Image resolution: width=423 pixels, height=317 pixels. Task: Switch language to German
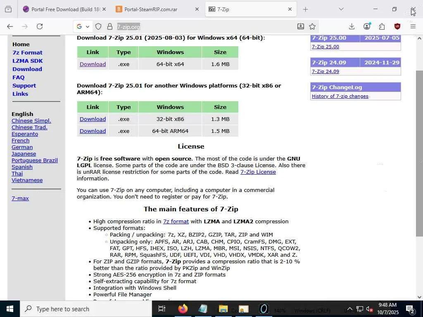coord(22,147)
